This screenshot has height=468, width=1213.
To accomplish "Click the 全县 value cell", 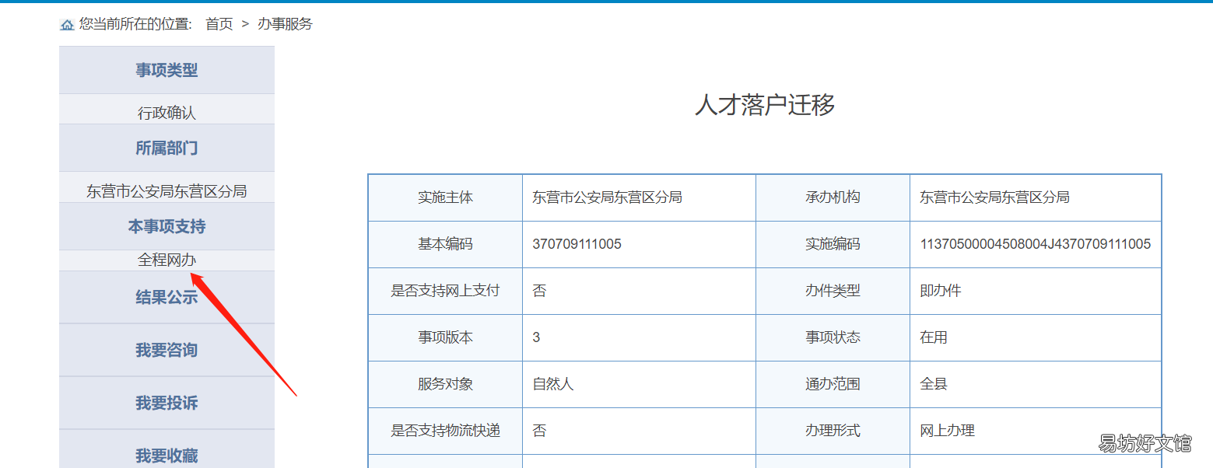I will [x=1036, y=384].
